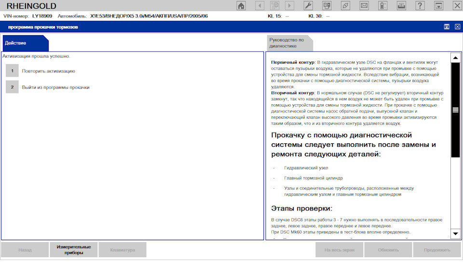The height and width of the screenshot is (262, 463).
Task: Click the Этапы проверки heading
Action: pos(301,208)
